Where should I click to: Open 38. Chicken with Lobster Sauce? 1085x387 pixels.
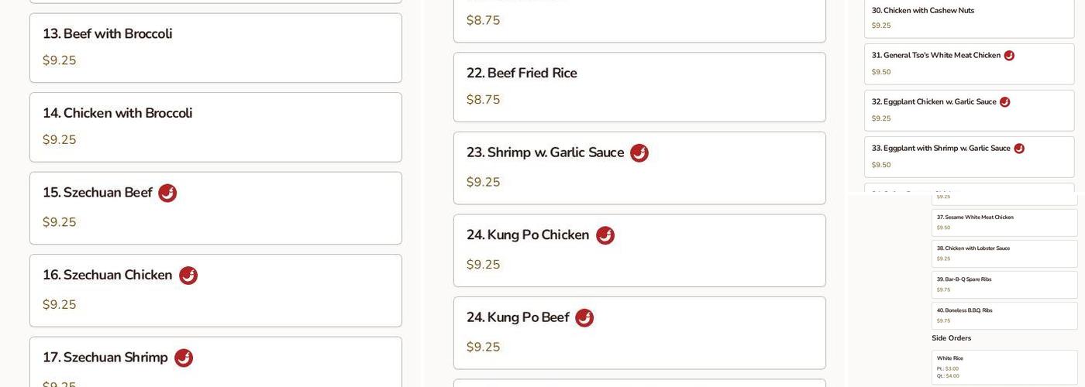coord(1004,253)
